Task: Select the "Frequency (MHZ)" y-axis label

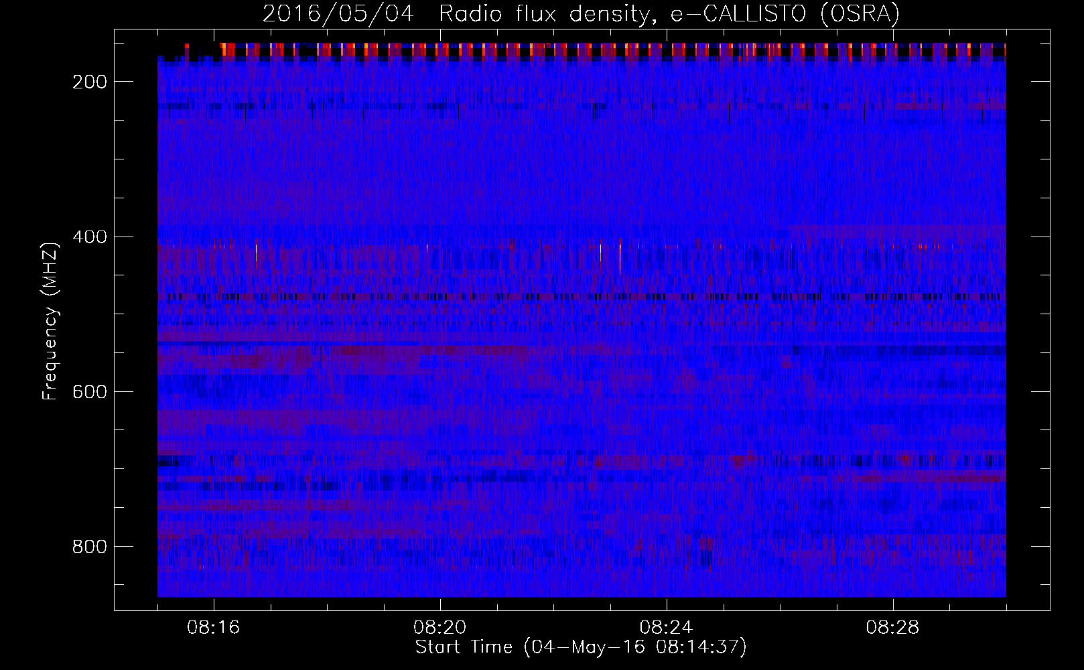Action: (50, 321)
